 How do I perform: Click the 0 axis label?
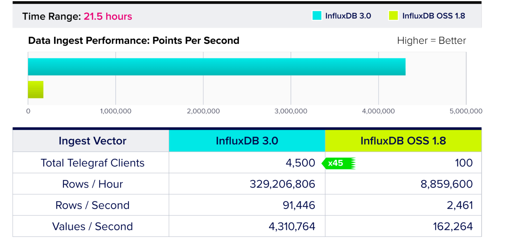click(x=28, y=111)
